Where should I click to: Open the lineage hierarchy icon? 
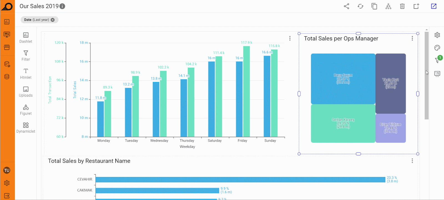[x=388, y=6]
